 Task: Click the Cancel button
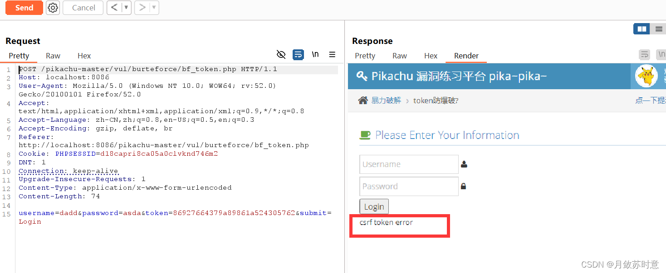[x=83, y=8]
